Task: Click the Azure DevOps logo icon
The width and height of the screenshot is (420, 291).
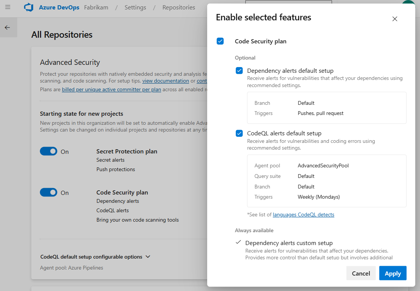Action: (x=29, y=8)
